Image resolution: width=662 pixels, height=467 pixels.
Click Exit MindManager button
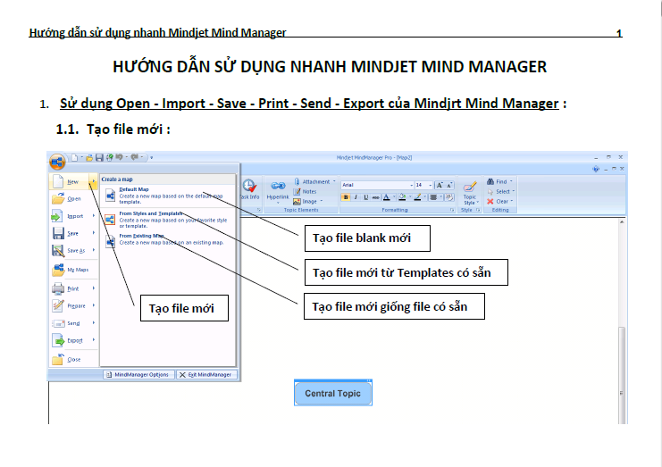(x=206, y=375)
